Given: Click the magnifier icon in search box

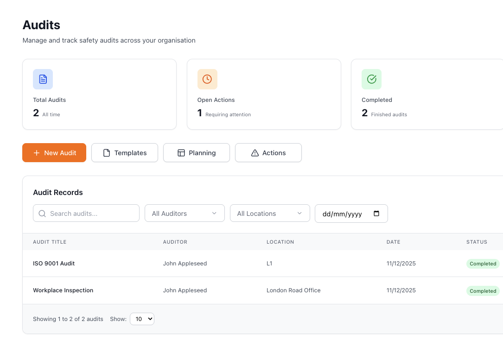Looking at the screenshot, I should click(x=42, y=214).
